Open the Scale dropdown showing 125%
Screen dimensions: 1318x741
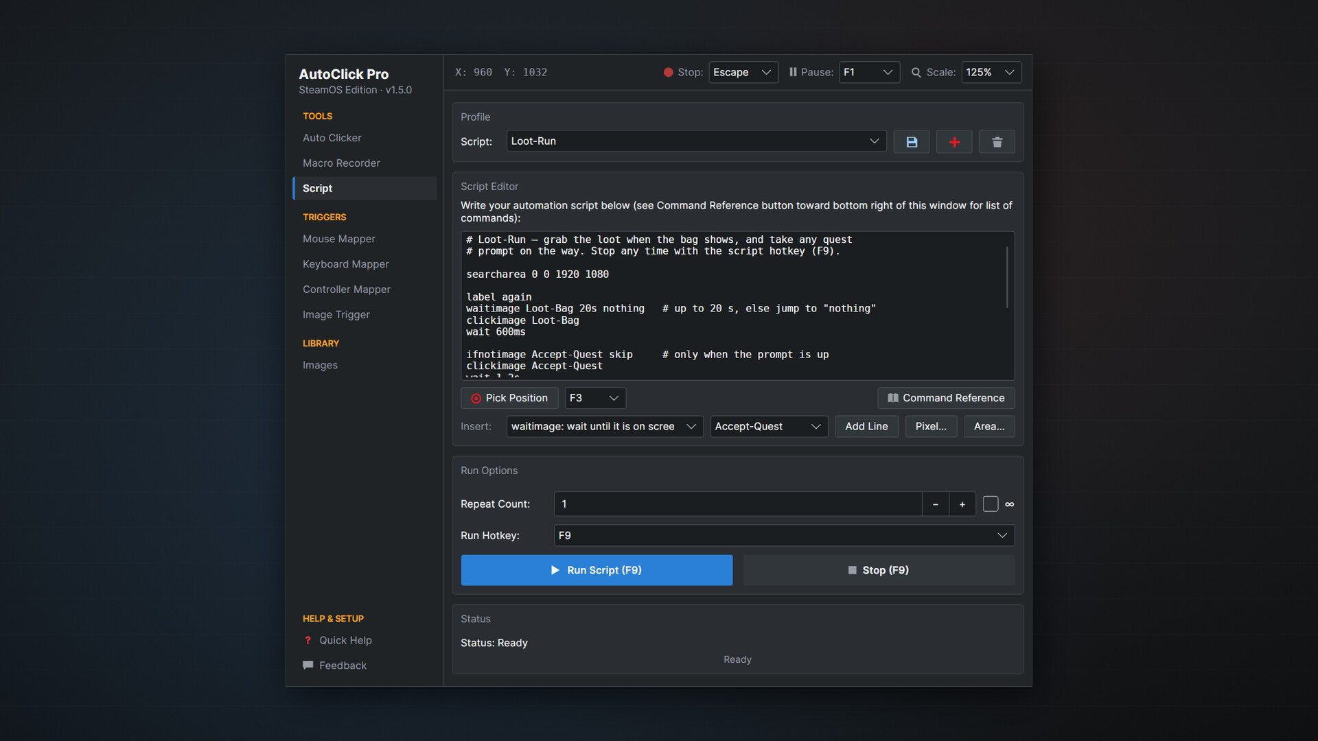pyautogui.click(x=991, y=72)
